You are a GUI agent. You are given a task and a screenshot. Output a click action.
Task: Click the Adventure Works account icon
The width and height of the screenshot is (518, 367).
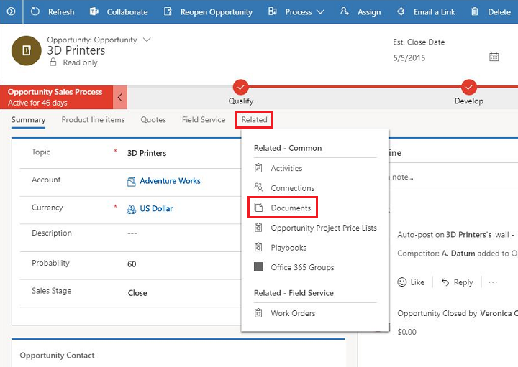pyautogui.click(x=132, y=182)
